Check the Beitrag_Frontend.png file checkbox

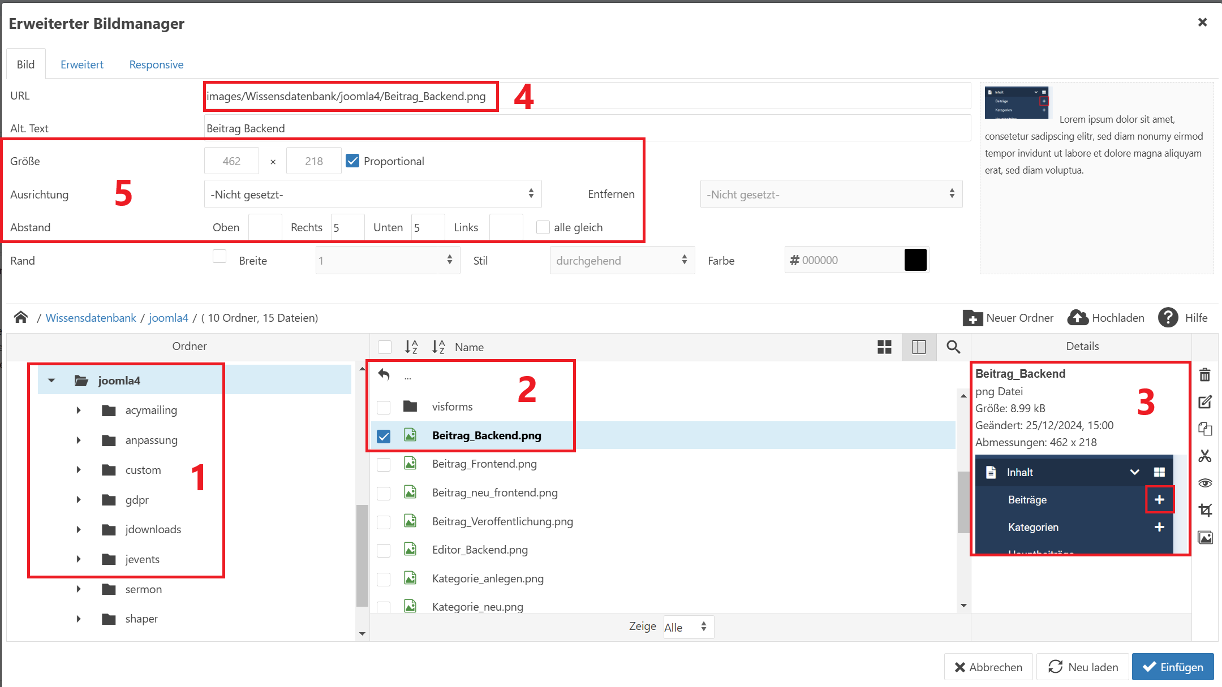tap(384, 464)
